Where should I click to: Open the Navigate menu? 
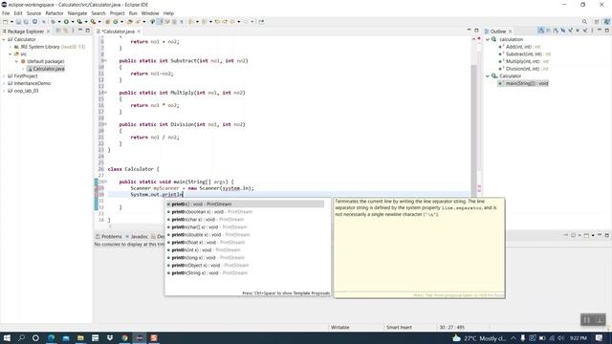click(77, 13)
